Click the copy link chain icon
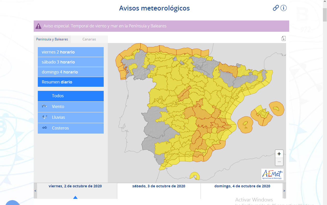Image resolution: width=327 pixels, height=205 pixels. 276,8
